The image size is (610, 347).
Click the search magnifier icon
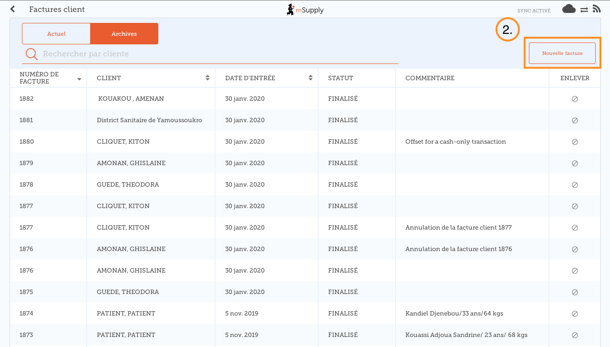coord(31,54)
